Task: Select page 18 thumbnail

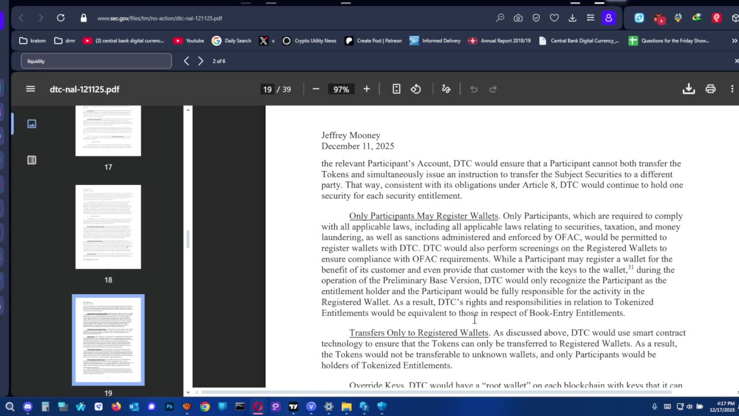Action: (x=108, y=226)
